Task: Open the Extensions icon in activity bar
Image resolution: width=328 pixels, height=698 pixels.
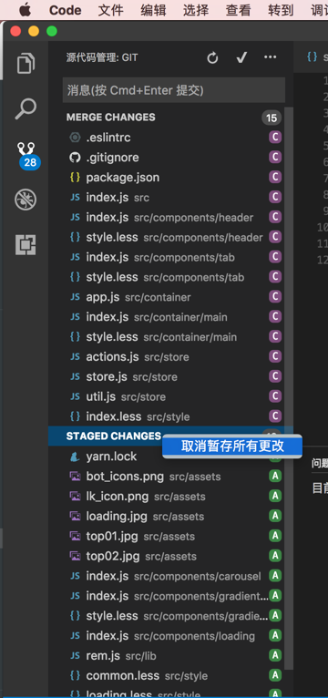Action: pos(26,245)
